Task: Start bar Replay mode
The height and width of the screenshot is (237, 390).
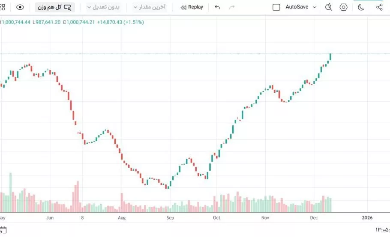Action: [x=192, y=7]
